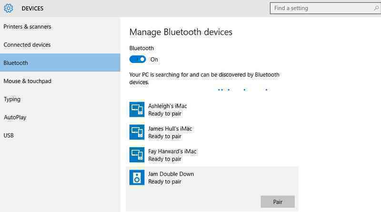The height and width of the screenshot is (212, 381).
Task: Click the Ashleigh's iMac device icon
Action: (137, 110)
